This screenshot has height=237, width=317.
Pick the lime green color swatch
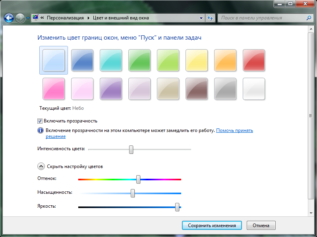point(168,60)
